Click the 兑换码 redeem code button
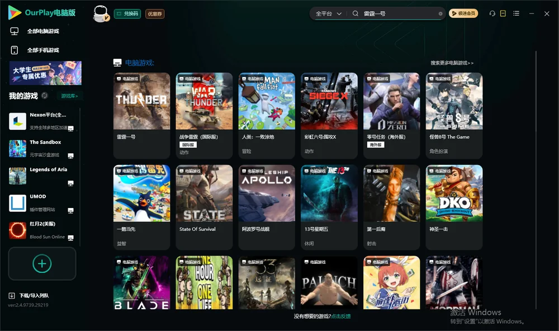559x331 pixels. [127, 14]
